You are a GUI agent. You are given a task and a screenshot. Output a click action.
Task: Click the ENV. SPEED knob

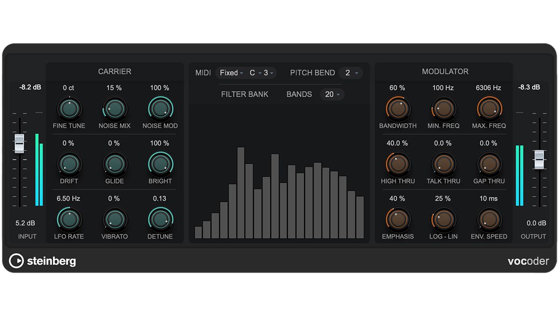(x=489, y=220)
